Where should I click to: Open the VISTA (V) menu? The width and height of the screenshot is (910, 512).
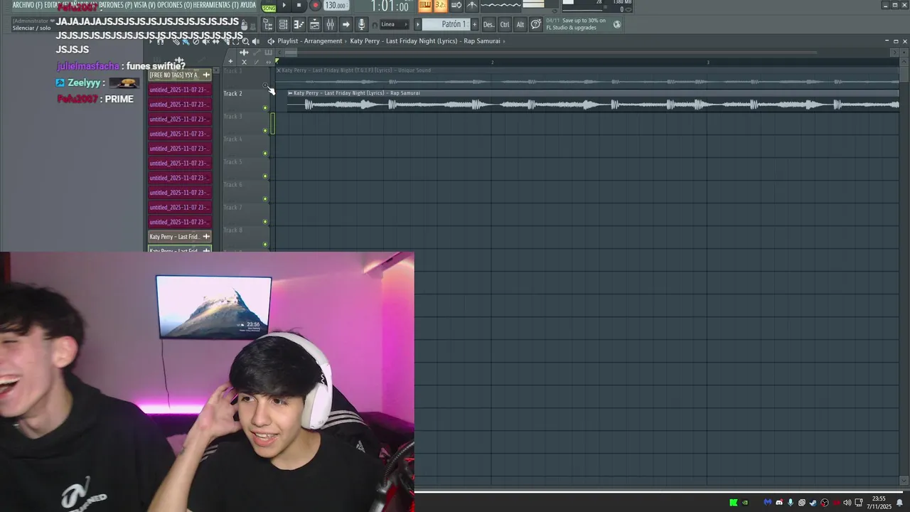point(144,5)
